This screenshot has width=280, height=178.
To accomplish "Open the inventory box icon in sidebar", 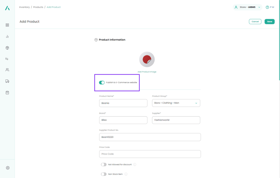I will point(7,48).
